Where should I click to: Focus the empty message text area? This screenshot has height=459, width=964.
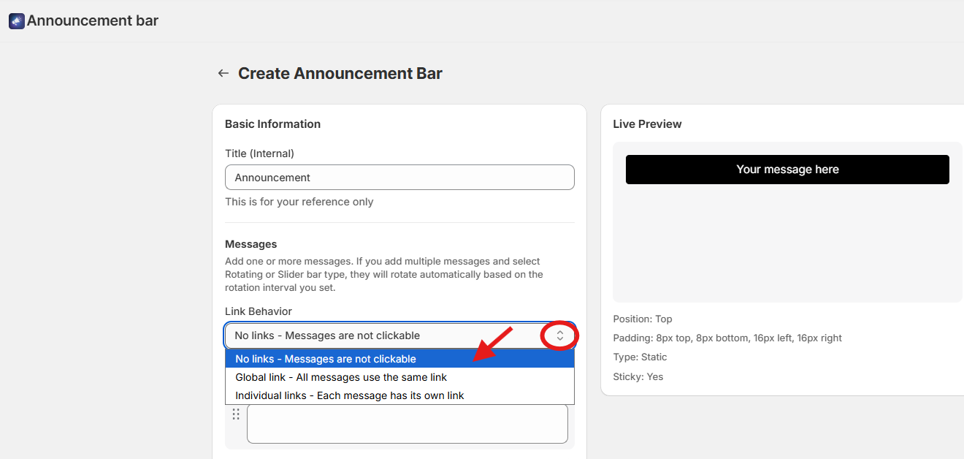point(407,424)
